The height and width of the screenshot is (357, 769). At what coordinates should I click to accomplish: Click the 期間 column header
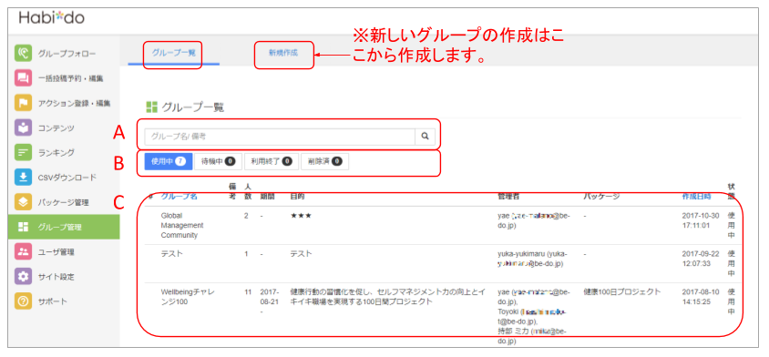point(267,196)
